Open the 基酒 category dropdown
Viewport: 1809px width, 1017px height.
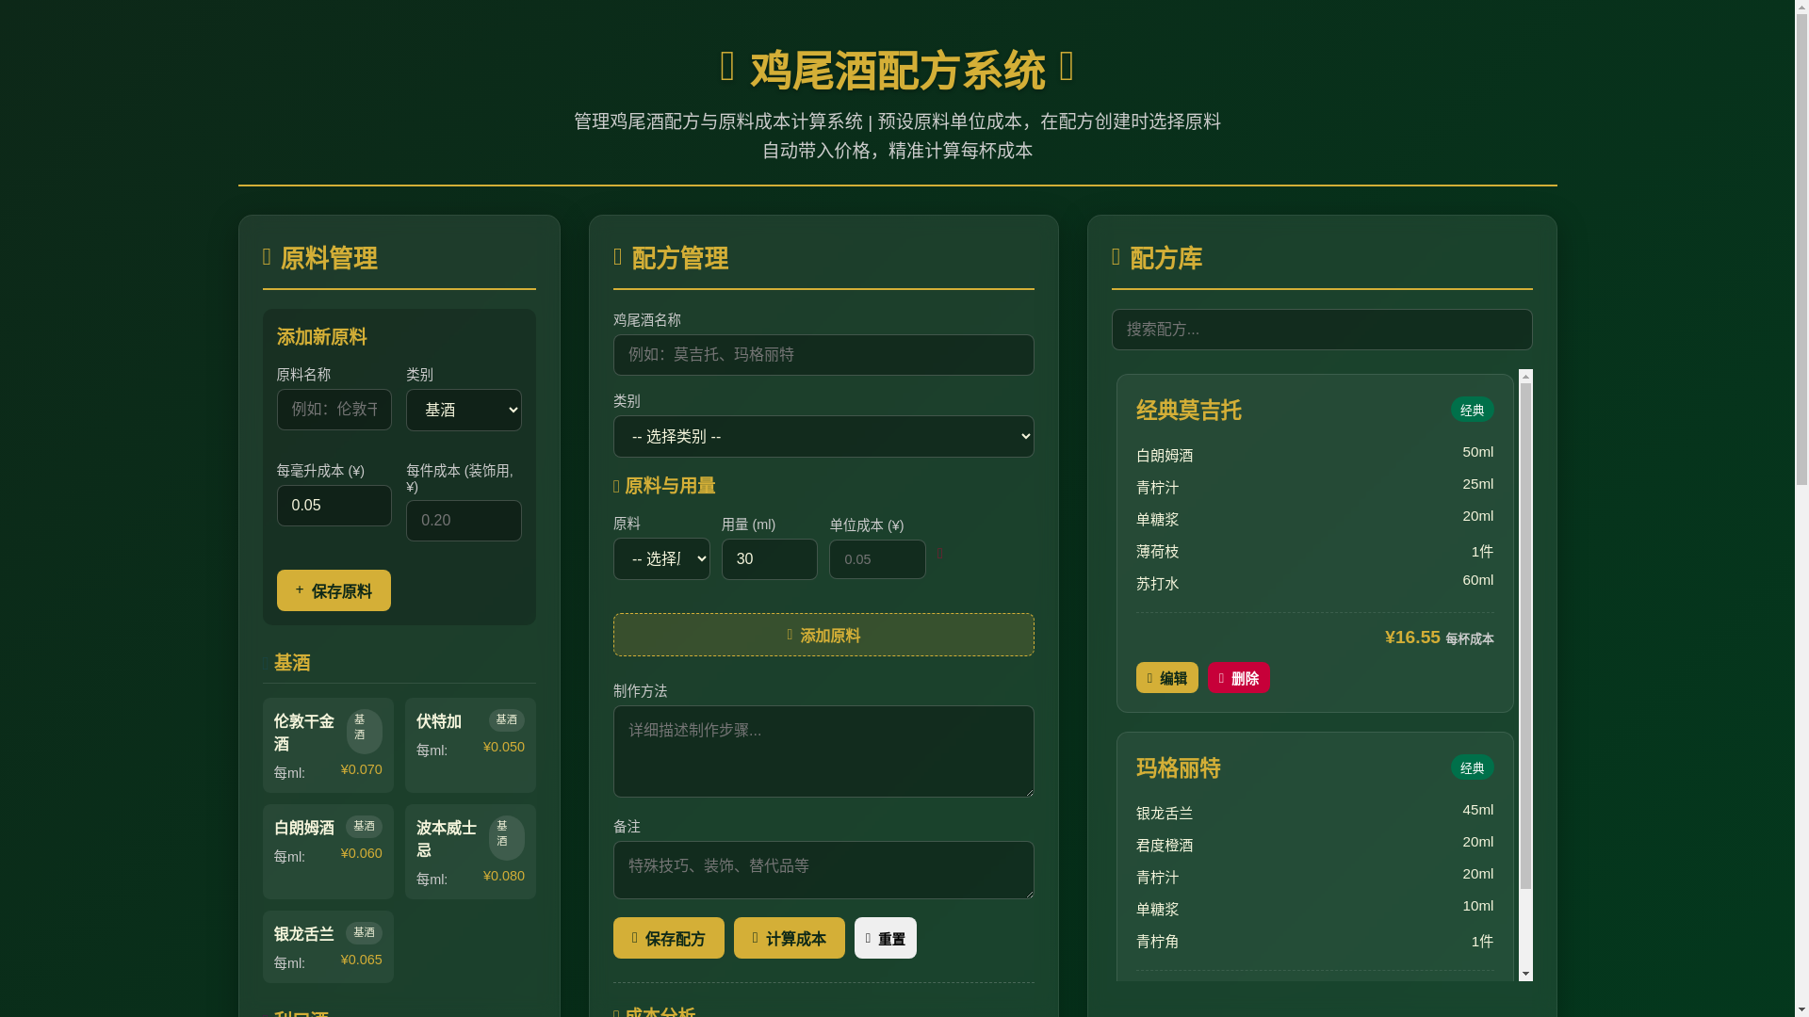pos(464,410)
